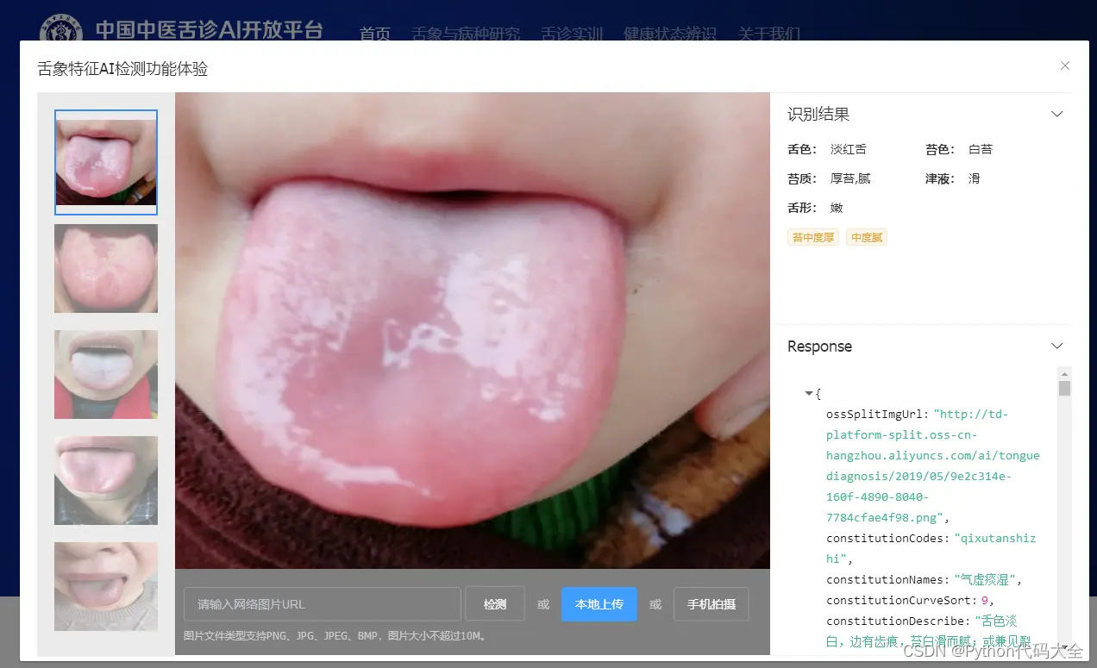This screenshot has width=1097, height=668.
Task: Click the large tongue preview image
Action: (x=473, y=330)
